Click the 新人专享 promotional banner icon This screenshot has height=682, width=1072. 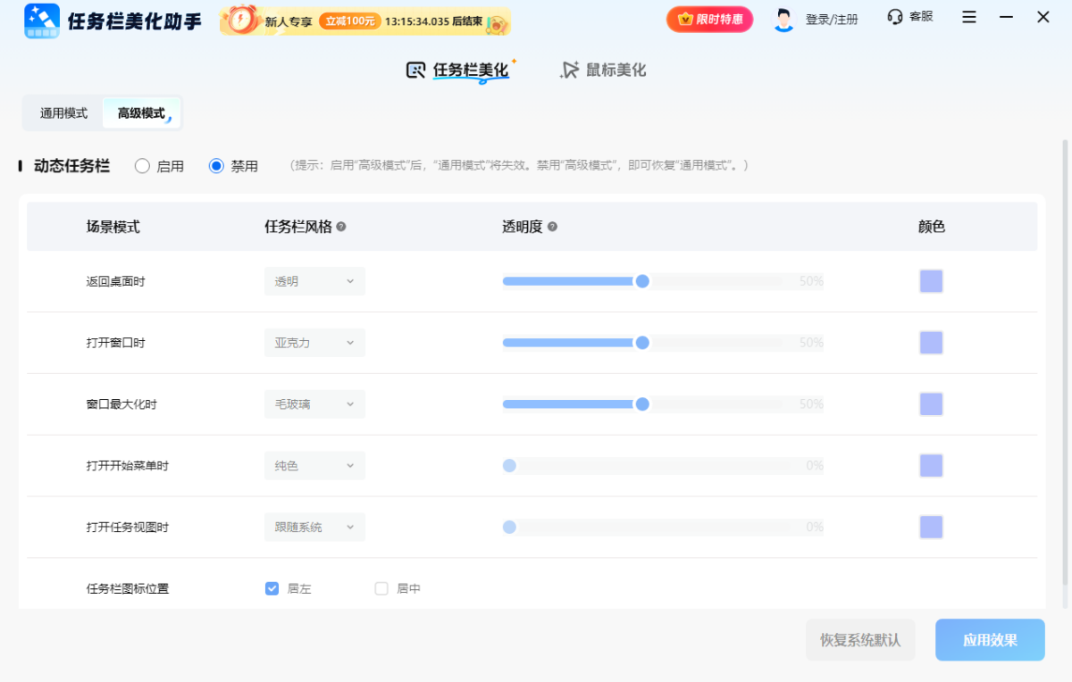pos(239,20)
